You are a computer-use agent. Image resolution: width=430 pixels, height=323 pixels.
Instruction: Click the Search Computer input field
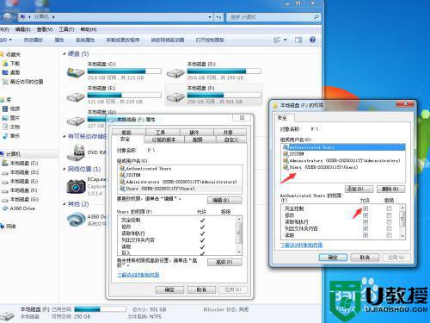tap(273, 17)
